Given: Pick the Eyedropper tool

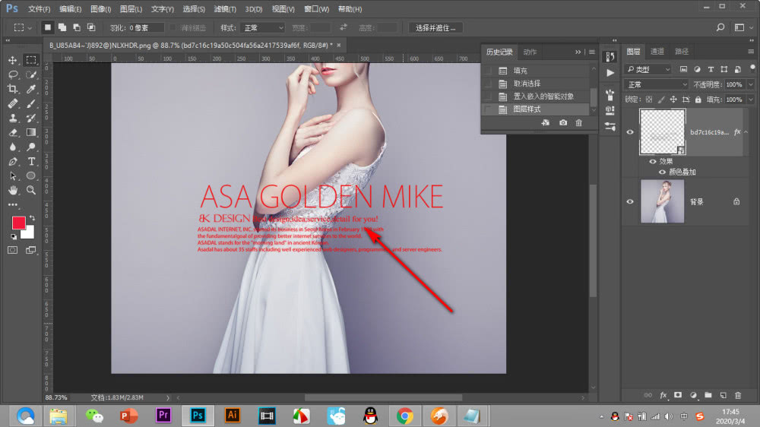Looking at the screenshot, I should coord(31,89).
